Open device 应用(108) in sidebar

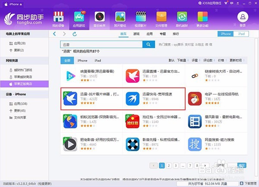[x=18, y=104]
